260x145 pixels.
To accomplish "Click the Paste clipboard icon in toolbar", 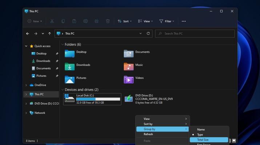I will coord(74,21).
